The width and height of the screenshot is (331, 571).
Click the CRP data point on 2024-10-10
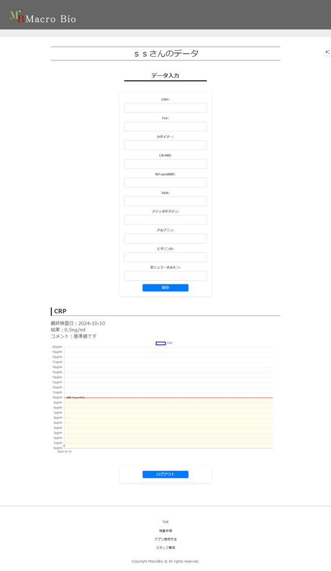tap(65, 446)
